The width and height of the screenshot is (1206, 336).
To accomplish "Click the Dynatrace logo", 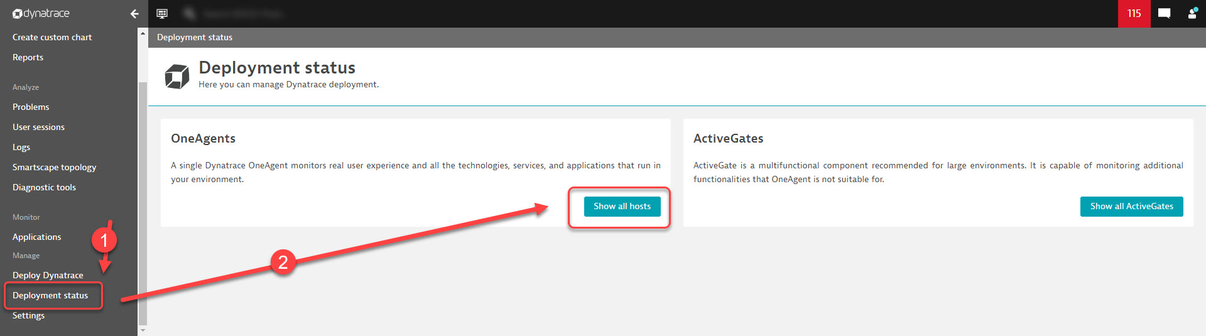I will click(x=41, y=14).
